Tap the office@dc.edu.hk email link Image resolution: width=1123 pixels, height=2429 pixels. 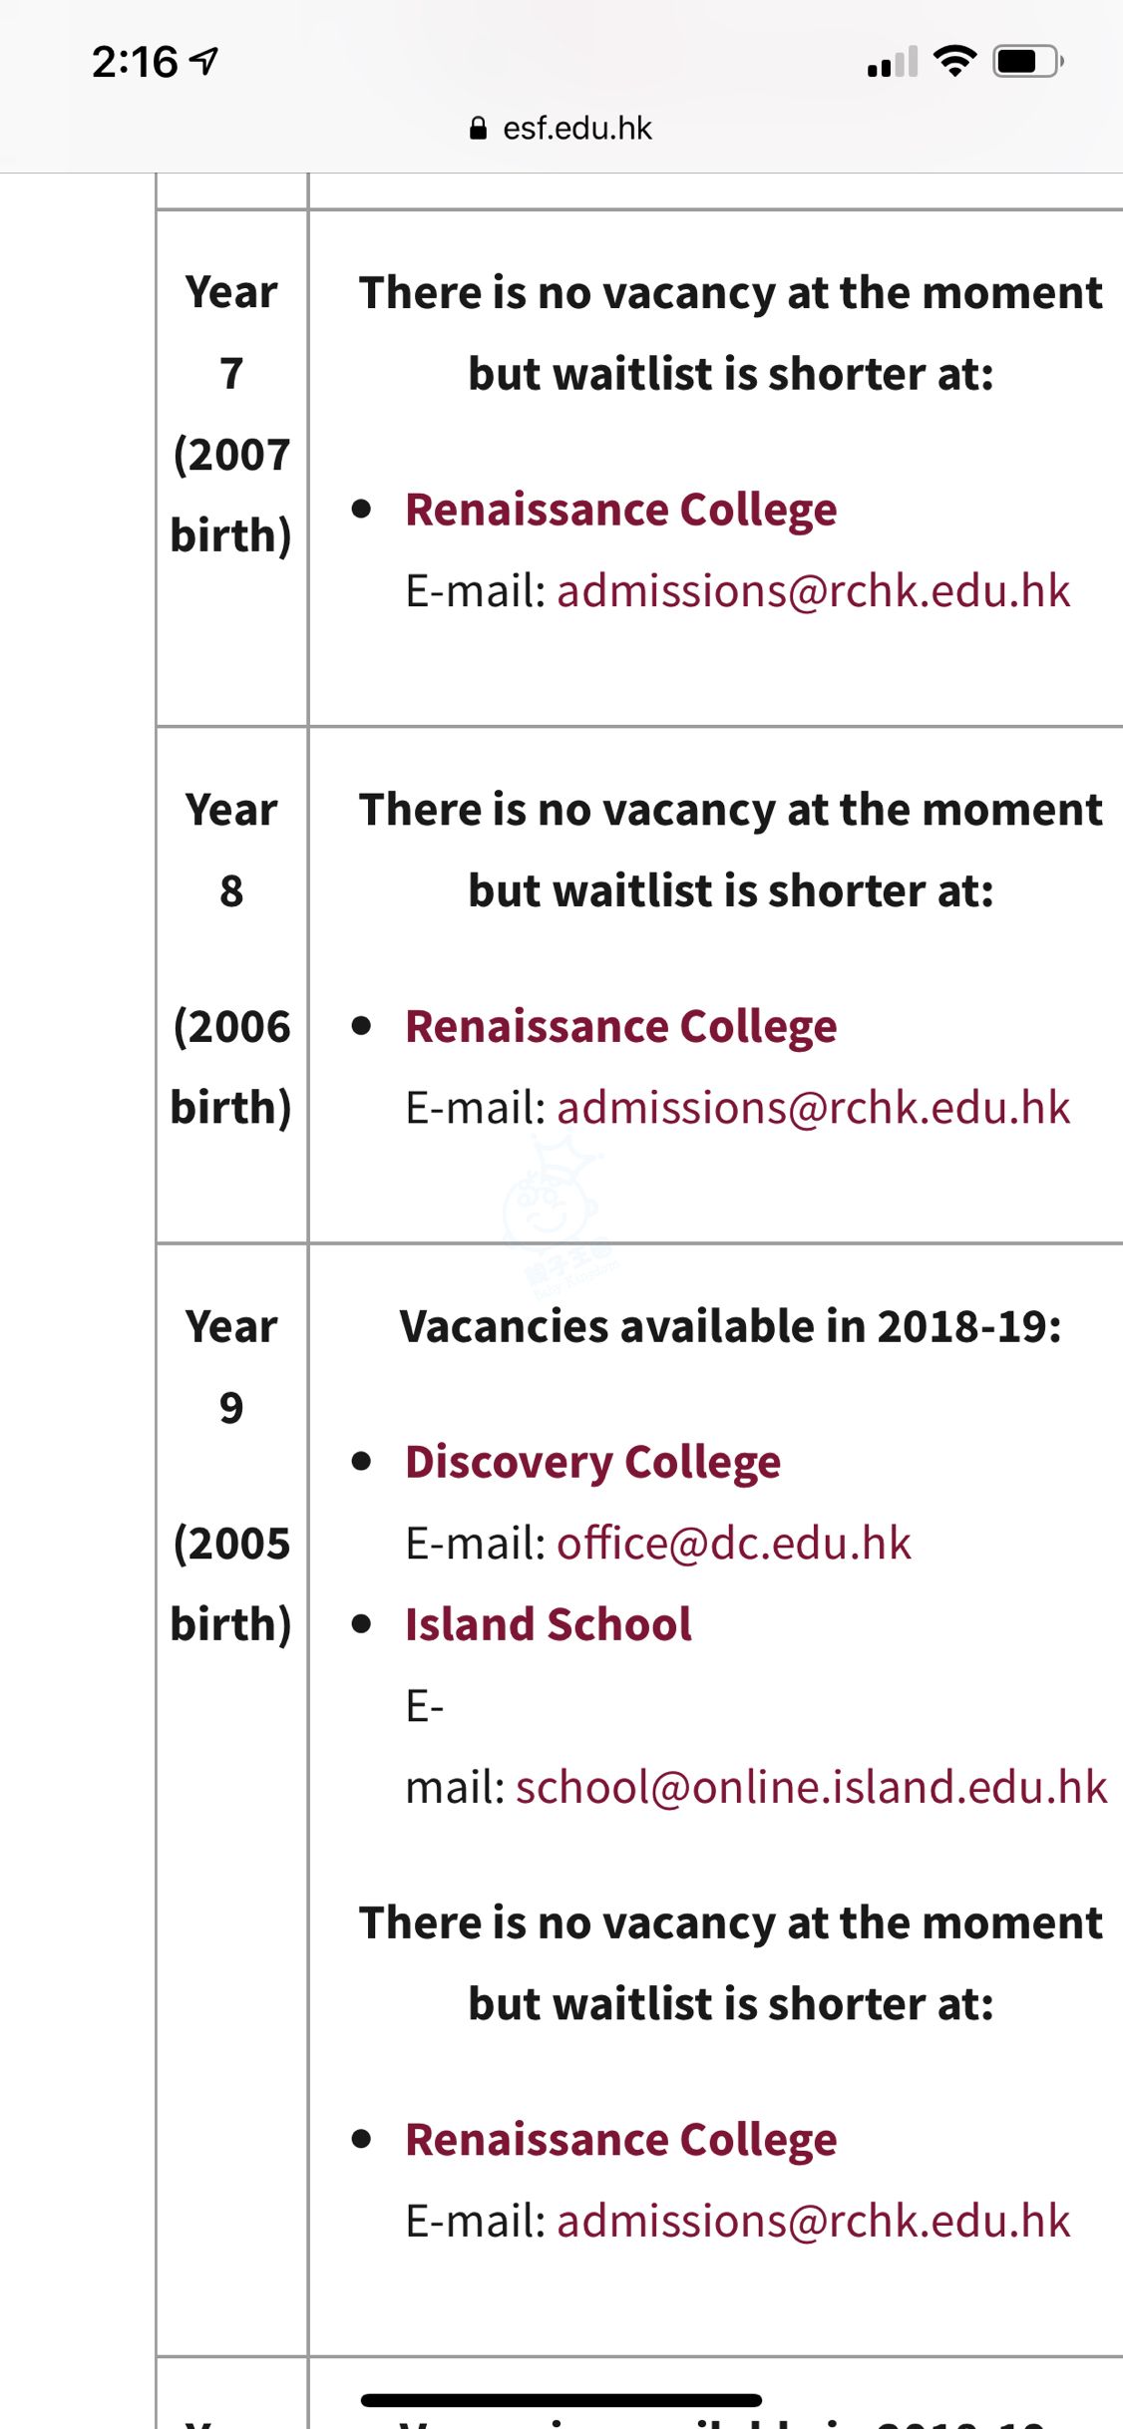click(x=733, y=1544)
